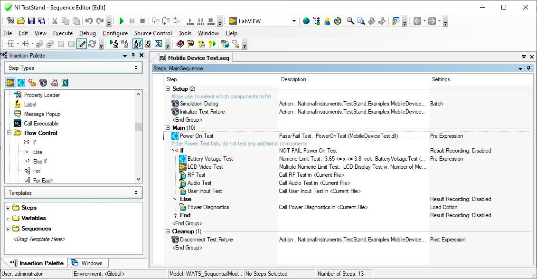Click the Find in Files icon

pyautogui.click(x=361, y=21)
